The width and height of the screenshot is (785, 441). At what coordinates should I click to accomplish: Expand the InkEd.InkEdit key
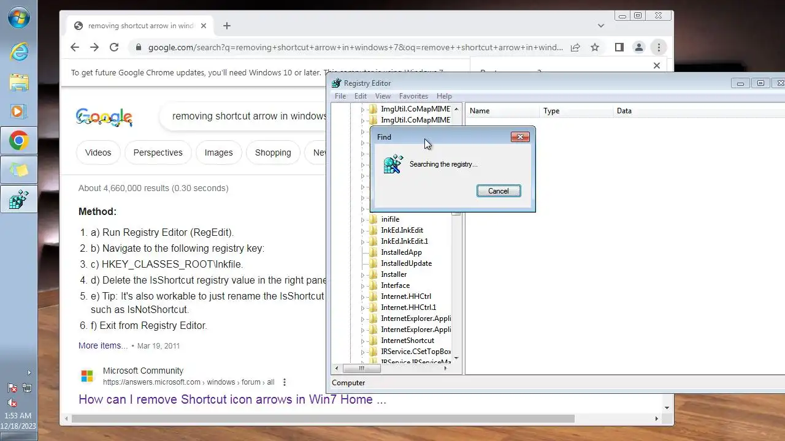362,230
